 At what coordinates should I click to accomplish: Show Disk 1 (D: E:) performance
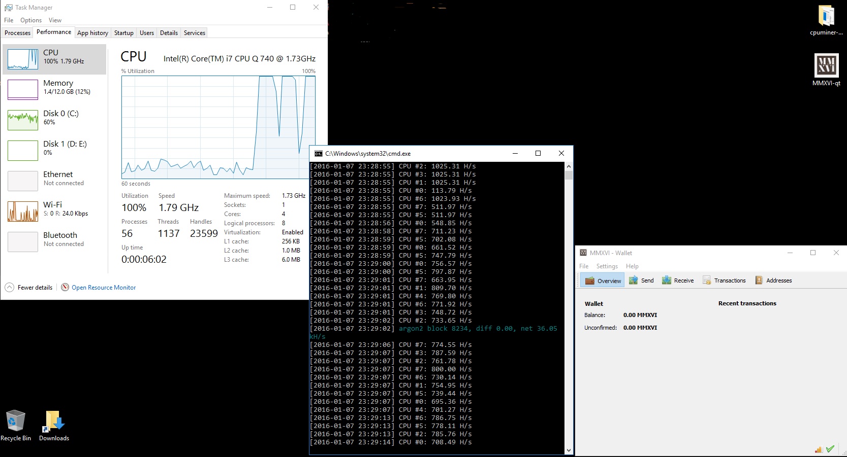tap(55, 150)
